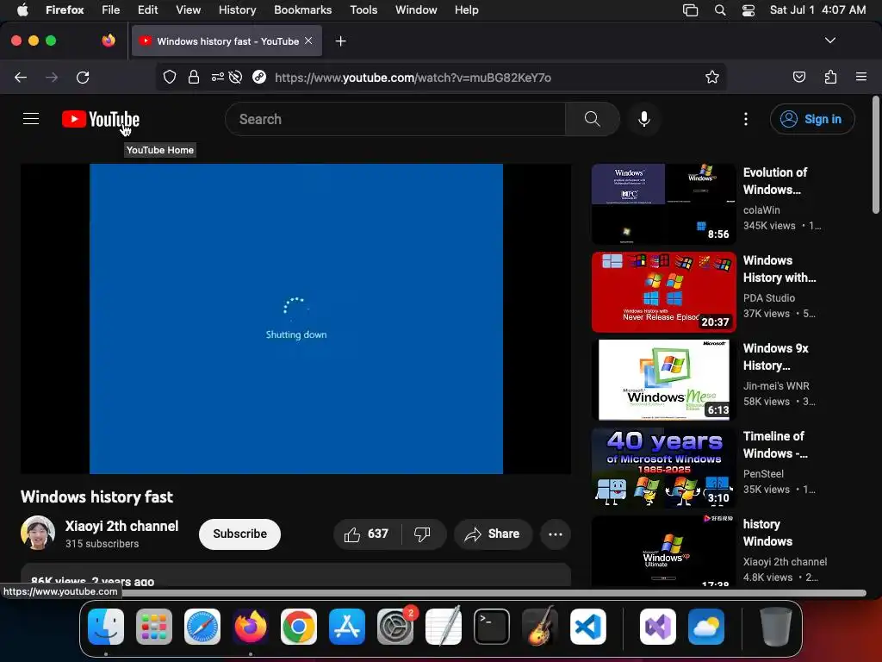Close the Windows history fast tab
The image size is (882, 662).
pos(308,41)
